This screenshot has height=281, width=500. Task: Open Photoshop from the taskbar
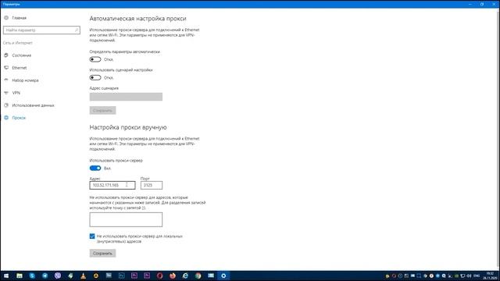click(122, 276)
